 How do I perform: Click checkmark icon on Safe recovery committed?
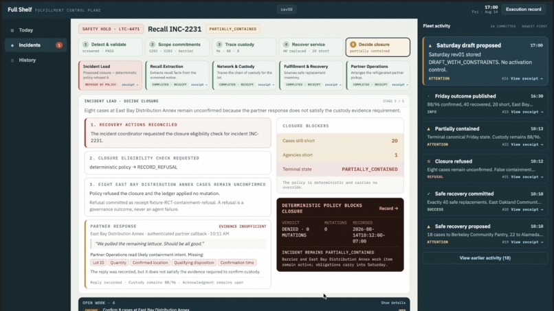click(x=429, y=194)
